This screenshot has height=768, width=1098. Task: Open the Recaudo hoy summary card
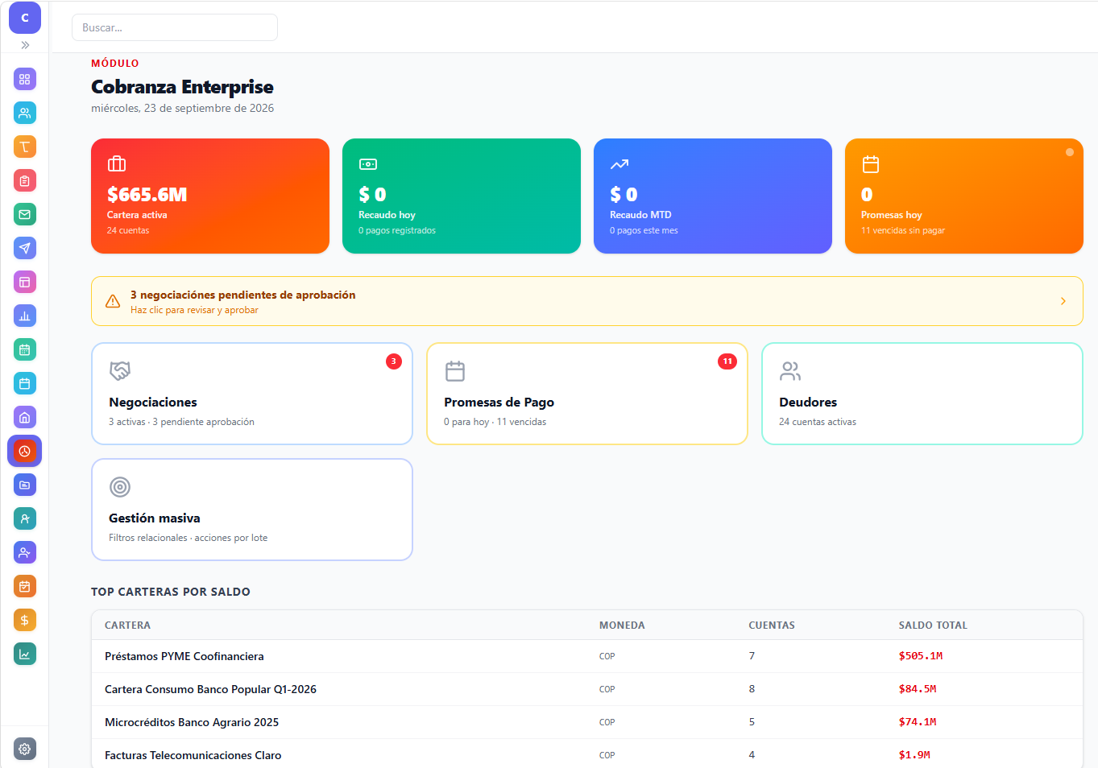click(x=462, y=196)
